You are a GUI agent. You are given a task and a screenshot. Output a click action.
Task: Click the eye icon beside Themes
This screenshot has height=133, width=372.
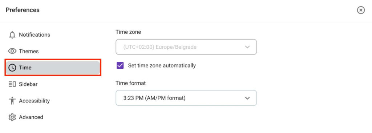coord(12,51)
